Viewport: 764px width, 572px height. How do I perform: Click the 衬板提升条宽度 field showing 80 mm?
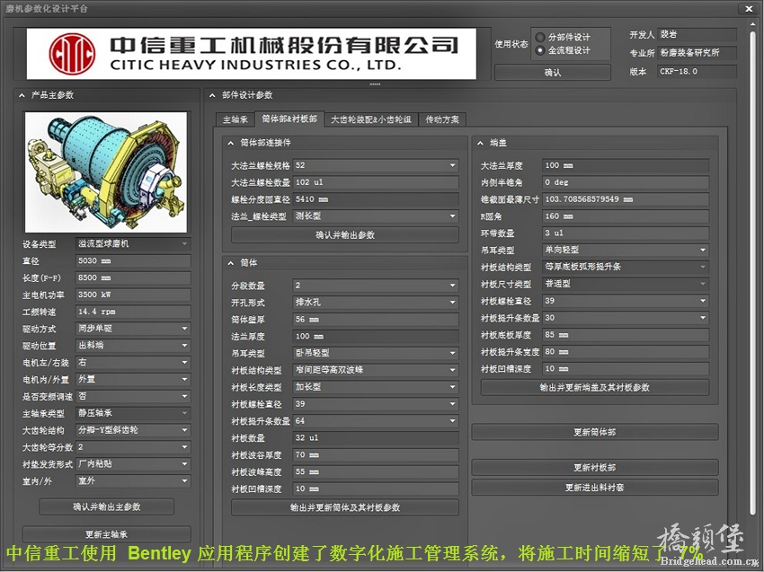click(x=626, y=352)
